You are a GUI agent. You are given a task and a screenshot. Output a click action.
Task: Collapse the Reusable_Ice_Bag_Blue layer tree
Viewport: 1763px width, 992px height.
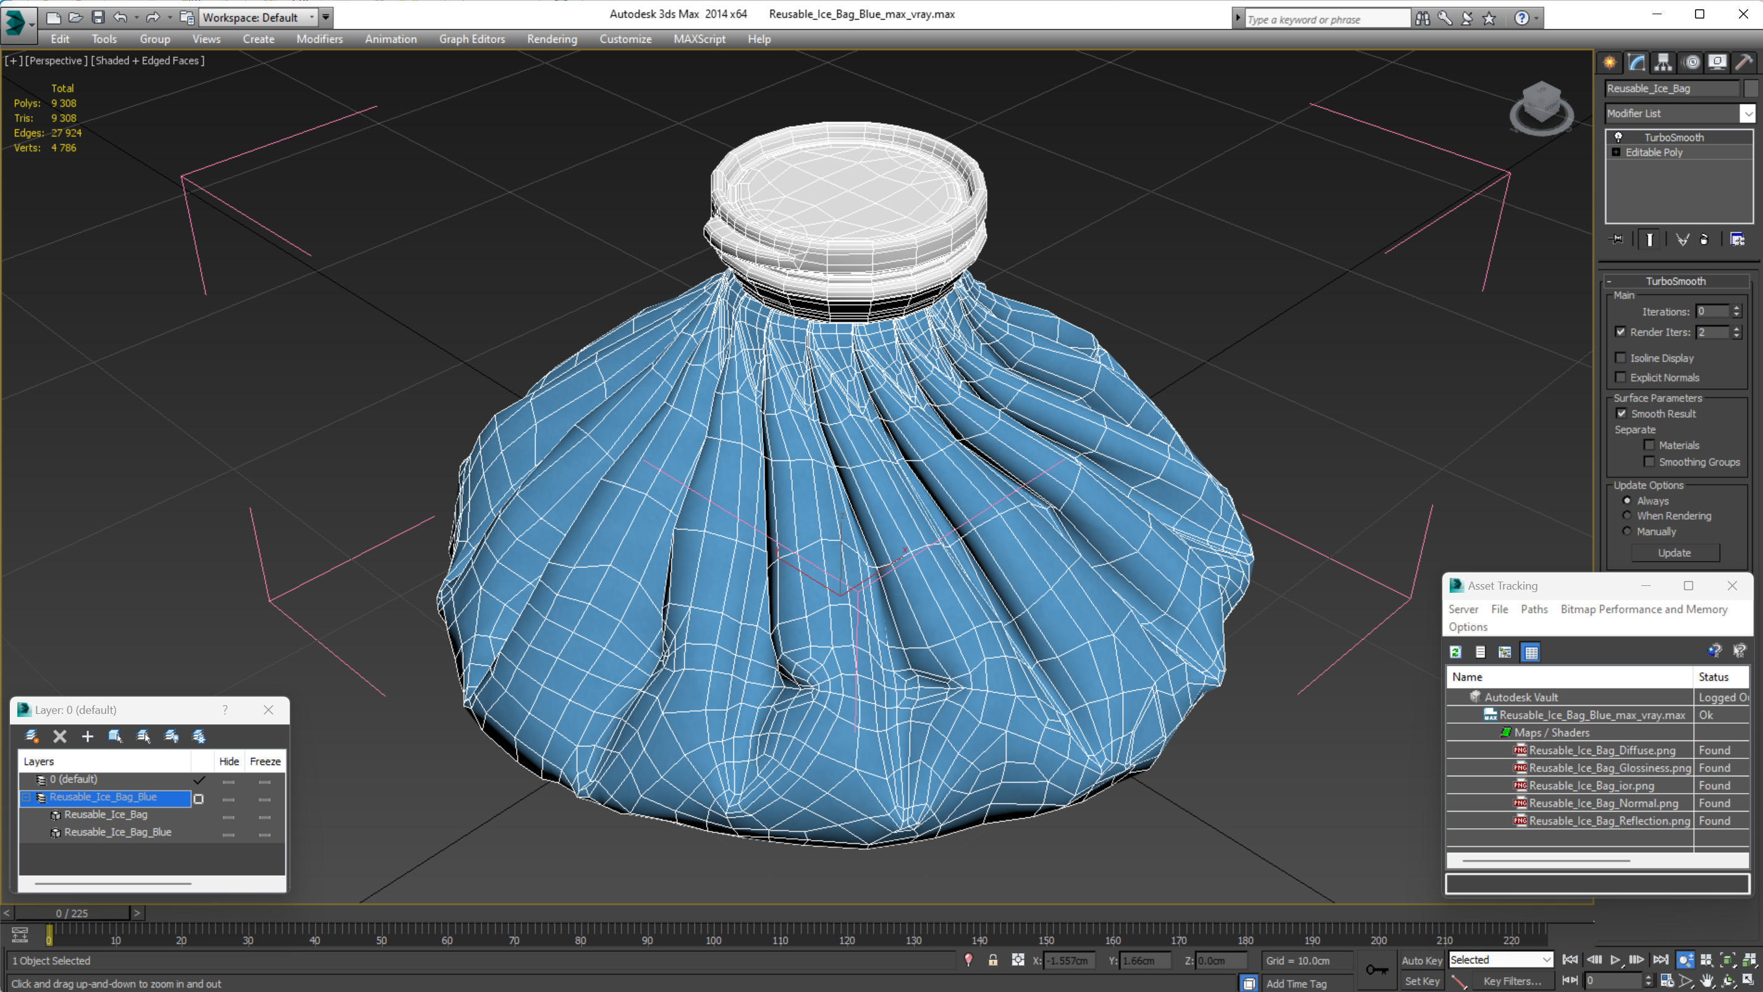click(27, 797)
